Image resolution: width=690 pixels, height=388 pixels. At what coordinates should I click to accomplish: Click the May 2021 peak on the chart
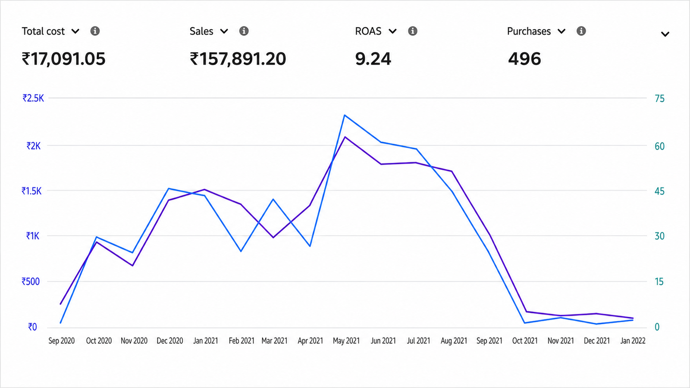pos(345,115)
